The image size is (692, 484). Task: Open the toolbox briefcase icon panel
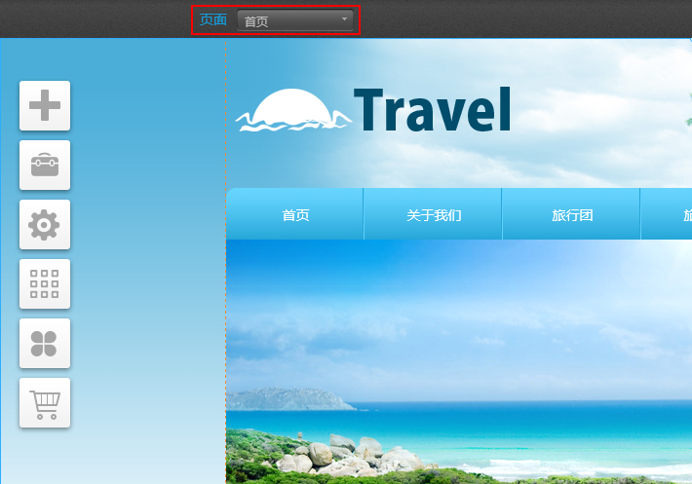(x=45, y=165)
